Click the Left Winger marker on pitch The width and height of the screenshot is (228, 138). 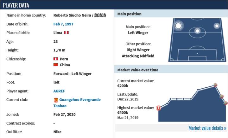point(178,26)
